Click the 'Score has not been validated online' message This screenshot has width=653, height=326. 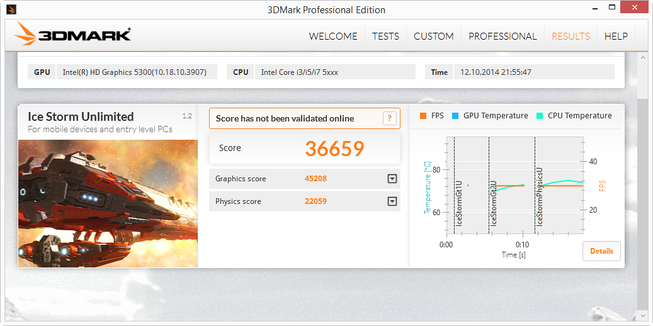point(285,118)
